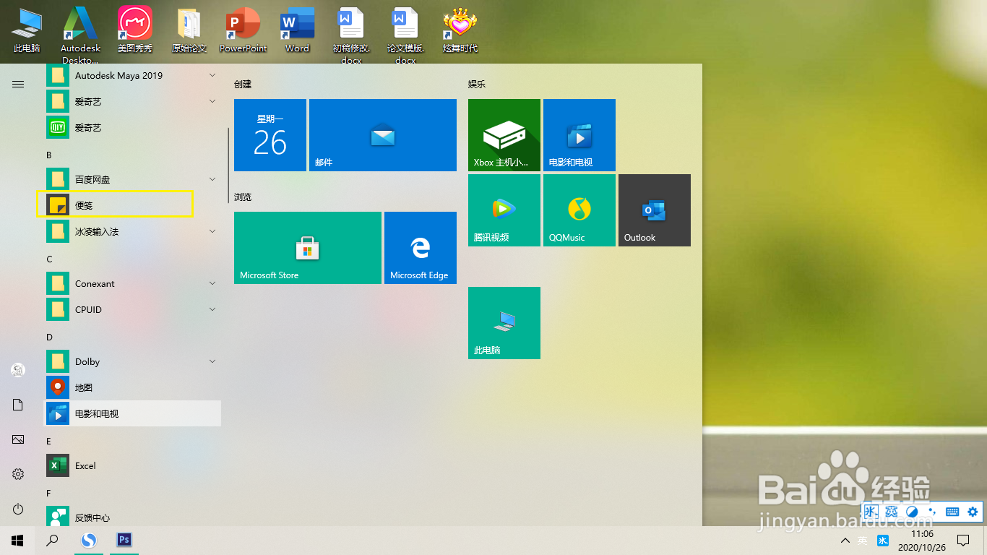Expand the CPUID folder
Viewport: 987px width, 555px height.
coord(212,309)
